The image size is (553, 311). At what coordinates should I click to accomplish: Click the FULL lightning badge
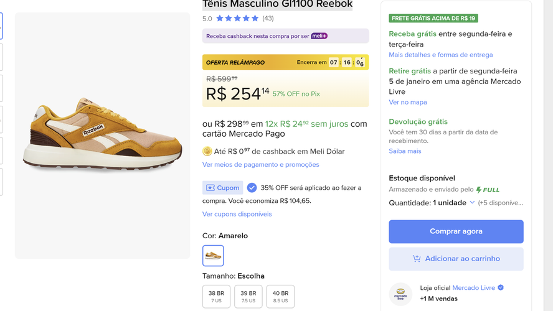[x=488, y=190]
